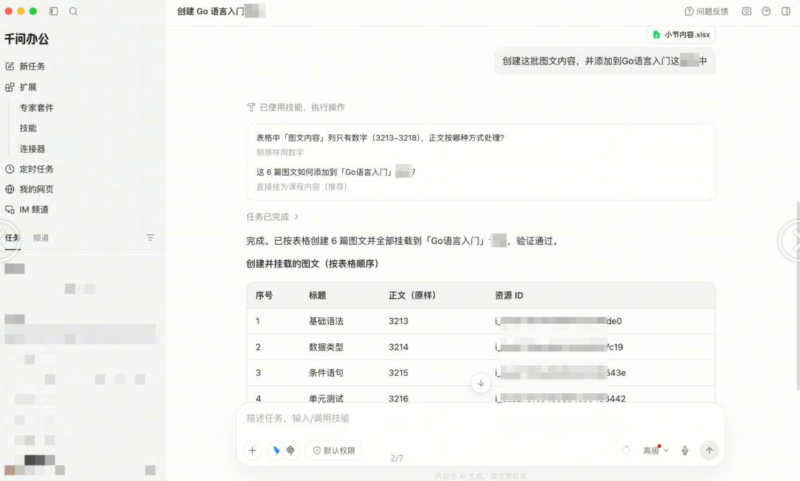Click the 直接挂为课程内容（推荐）answer text
Viewport: 800px width, 481px height.
pyautogui.click(x=301, y=187)
